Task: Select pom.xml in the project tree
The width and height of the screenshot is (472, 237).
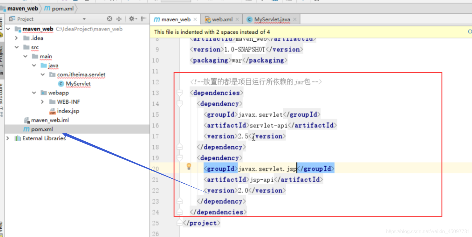Action: coord(42,129)
